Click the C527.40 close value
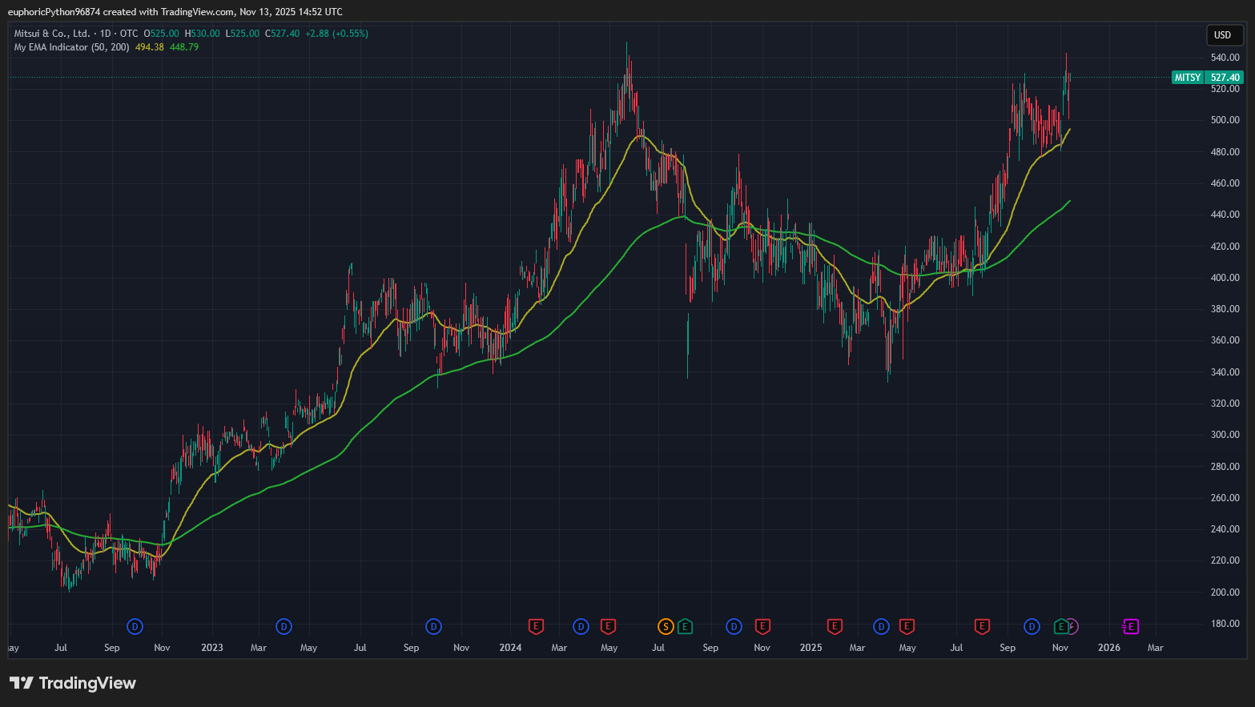The height and width of the screenshot is (707, 1255). [x=282, y=34]
